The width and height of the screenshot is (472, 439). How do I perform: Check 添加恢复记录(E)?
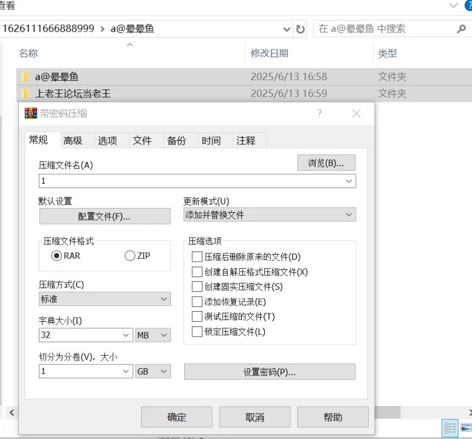(x=197, y=302)
